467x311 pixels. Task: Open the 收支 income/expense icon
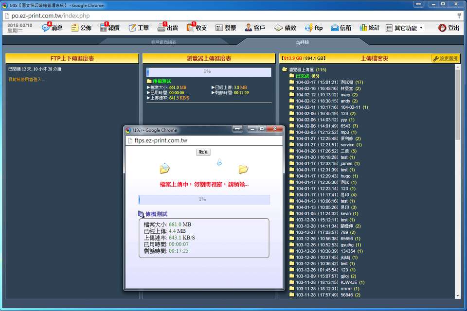(x=191, y=28)
